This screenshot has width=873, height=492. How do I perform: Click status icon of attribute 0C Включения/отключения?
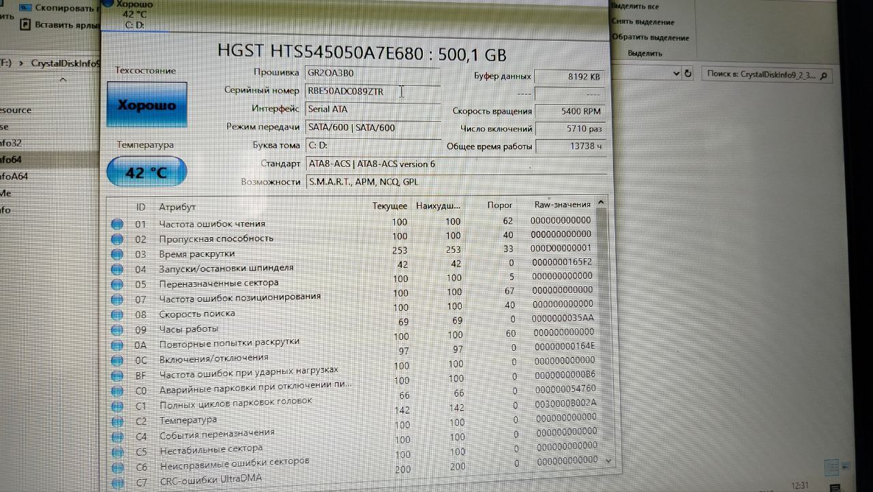[x=117, y=360]
